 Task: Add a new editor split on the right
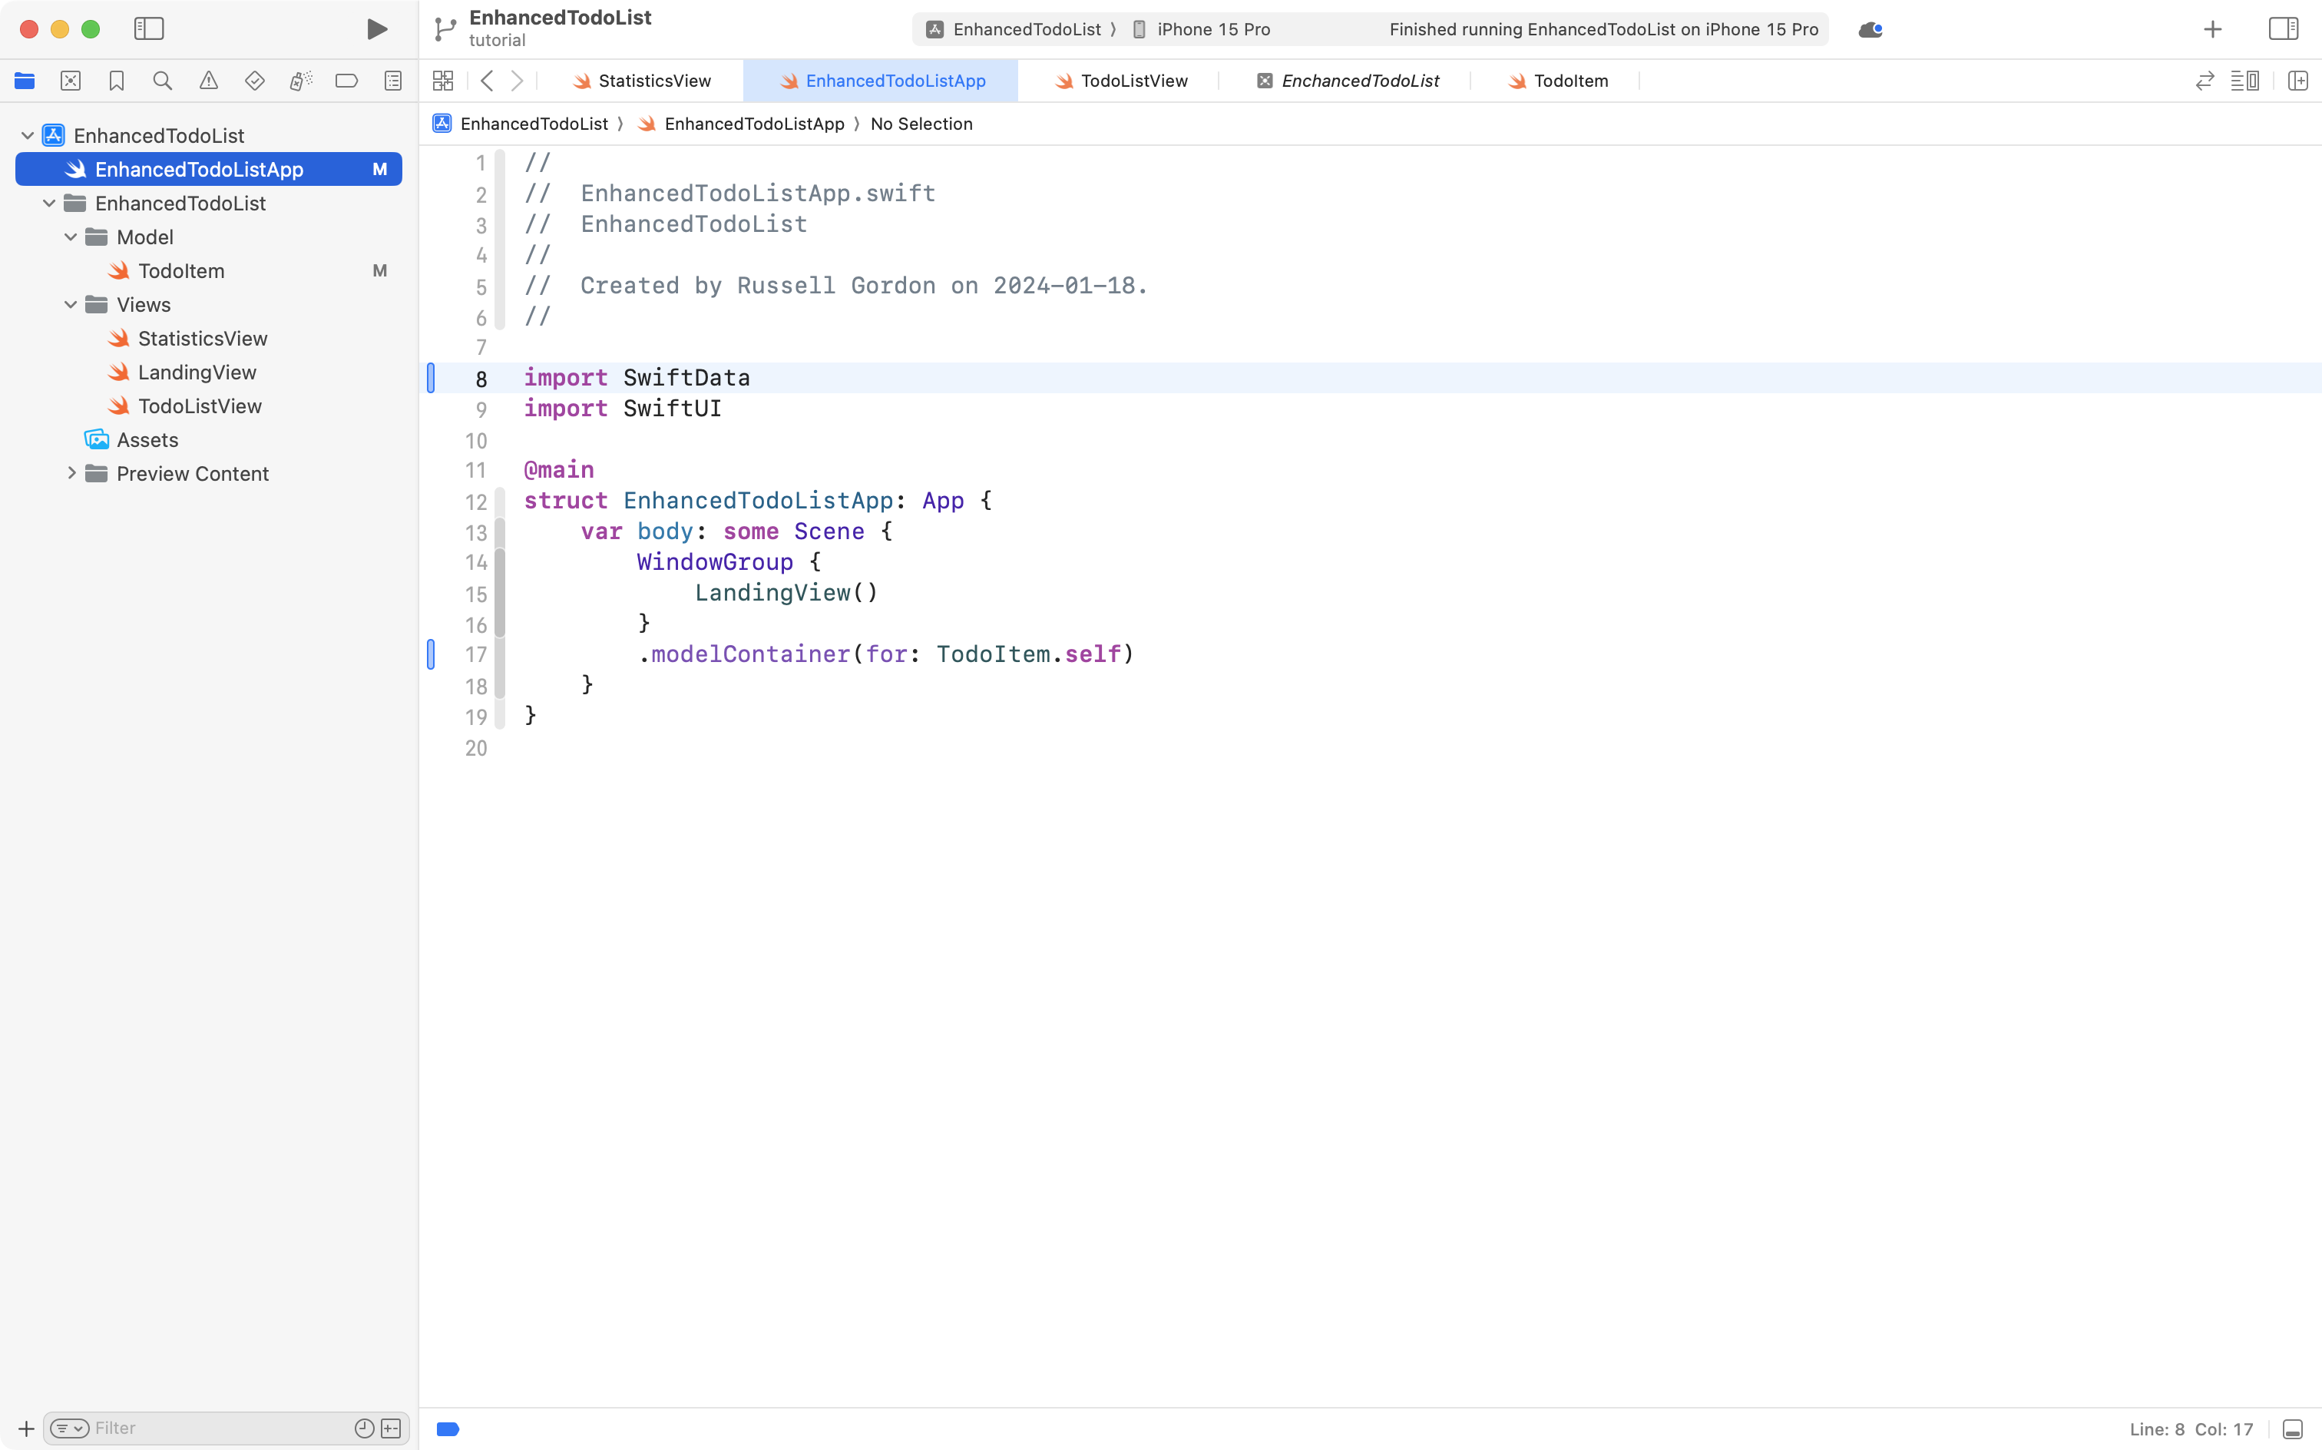click(x=2298, y=81)
